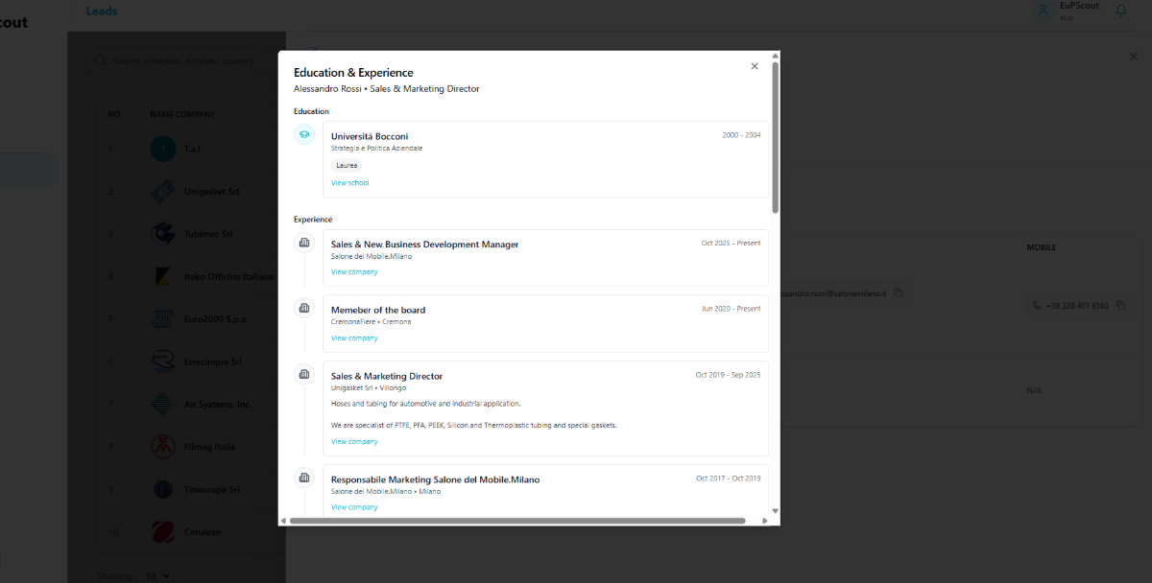Open View school link for Università Bocconi

(349, 183)
